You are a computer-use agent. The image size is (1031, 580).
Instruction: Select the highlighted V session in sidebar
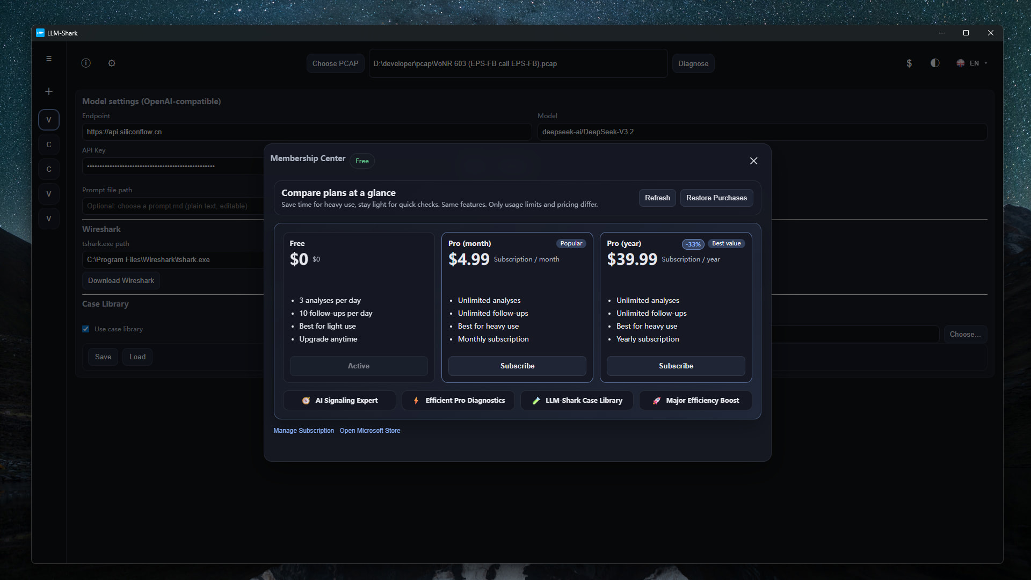pyautogui.click(x=49, y=120)
